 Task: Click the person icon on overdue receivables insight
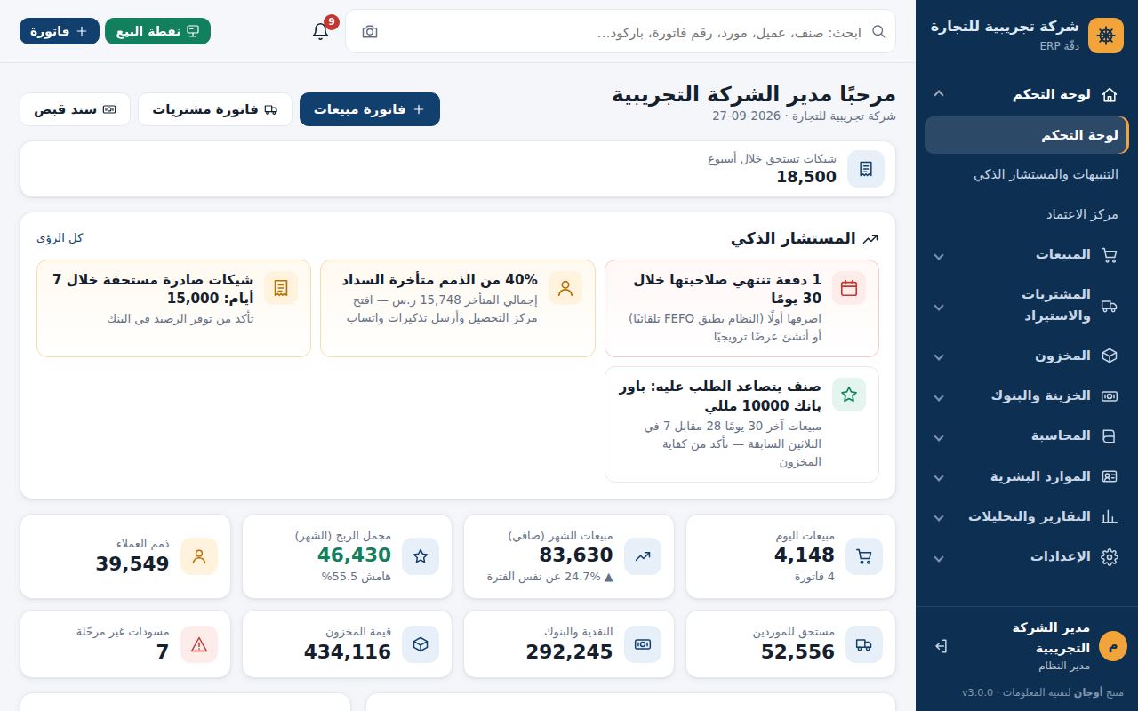point(565,288)
